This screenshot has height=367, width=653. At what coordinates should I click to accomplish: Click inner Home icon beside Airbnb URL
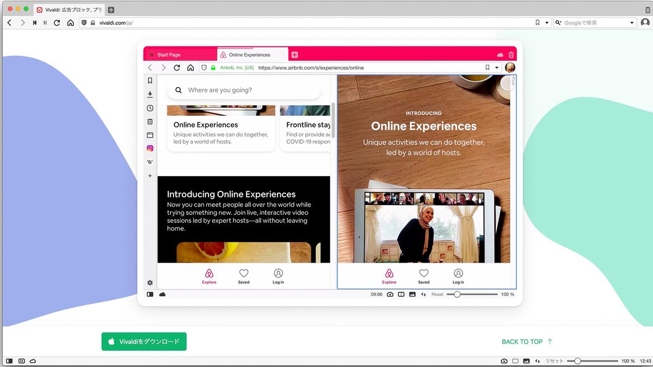click(190, 68)
